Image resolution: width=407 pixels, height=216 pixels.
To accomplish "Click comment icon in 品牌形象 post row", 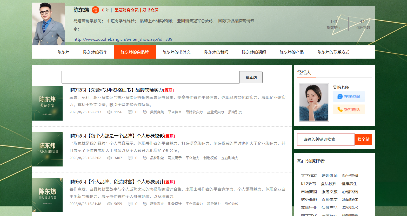I will pyautogui.click(x=130, y=158).
